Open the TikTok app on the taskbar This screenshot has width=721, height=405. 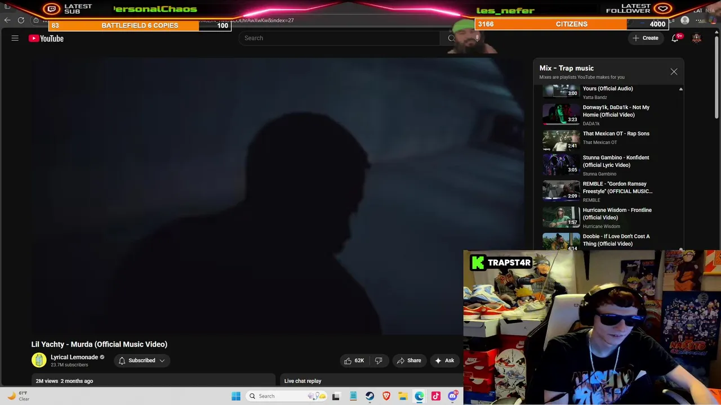436,396
